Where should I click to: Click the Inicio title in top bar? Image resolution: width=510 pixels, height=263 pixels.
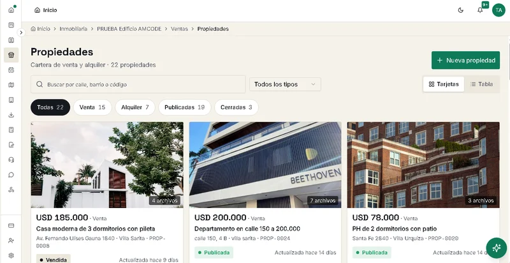pos(45,10)
